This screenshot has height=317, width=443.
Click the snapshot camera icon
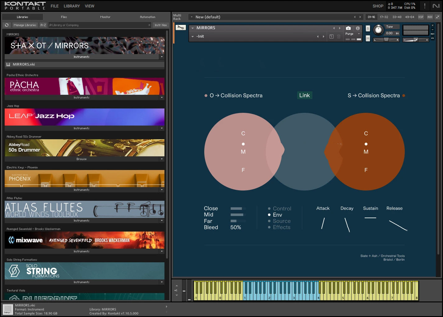pos(348,28)
